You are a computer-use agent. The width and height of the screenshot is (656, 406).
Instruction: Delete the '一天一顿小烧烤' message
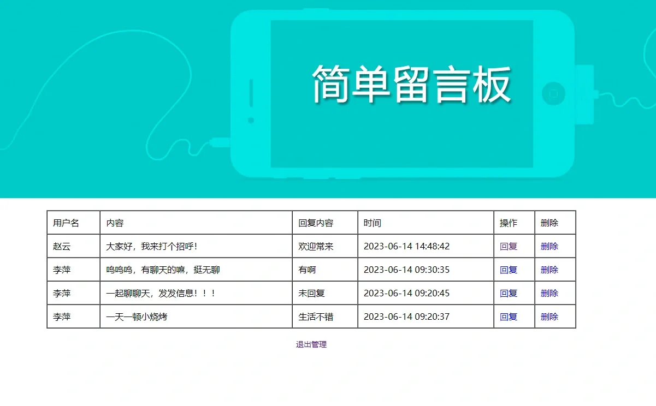pyautogui.click(x=549, y=316)
